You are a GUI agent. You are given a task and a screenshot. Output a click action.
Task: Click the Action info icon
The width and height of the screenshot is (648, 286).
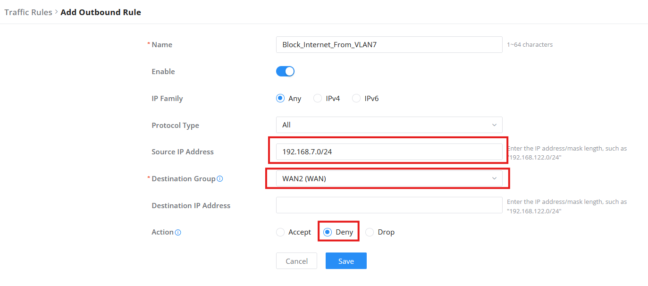[178, 233]
